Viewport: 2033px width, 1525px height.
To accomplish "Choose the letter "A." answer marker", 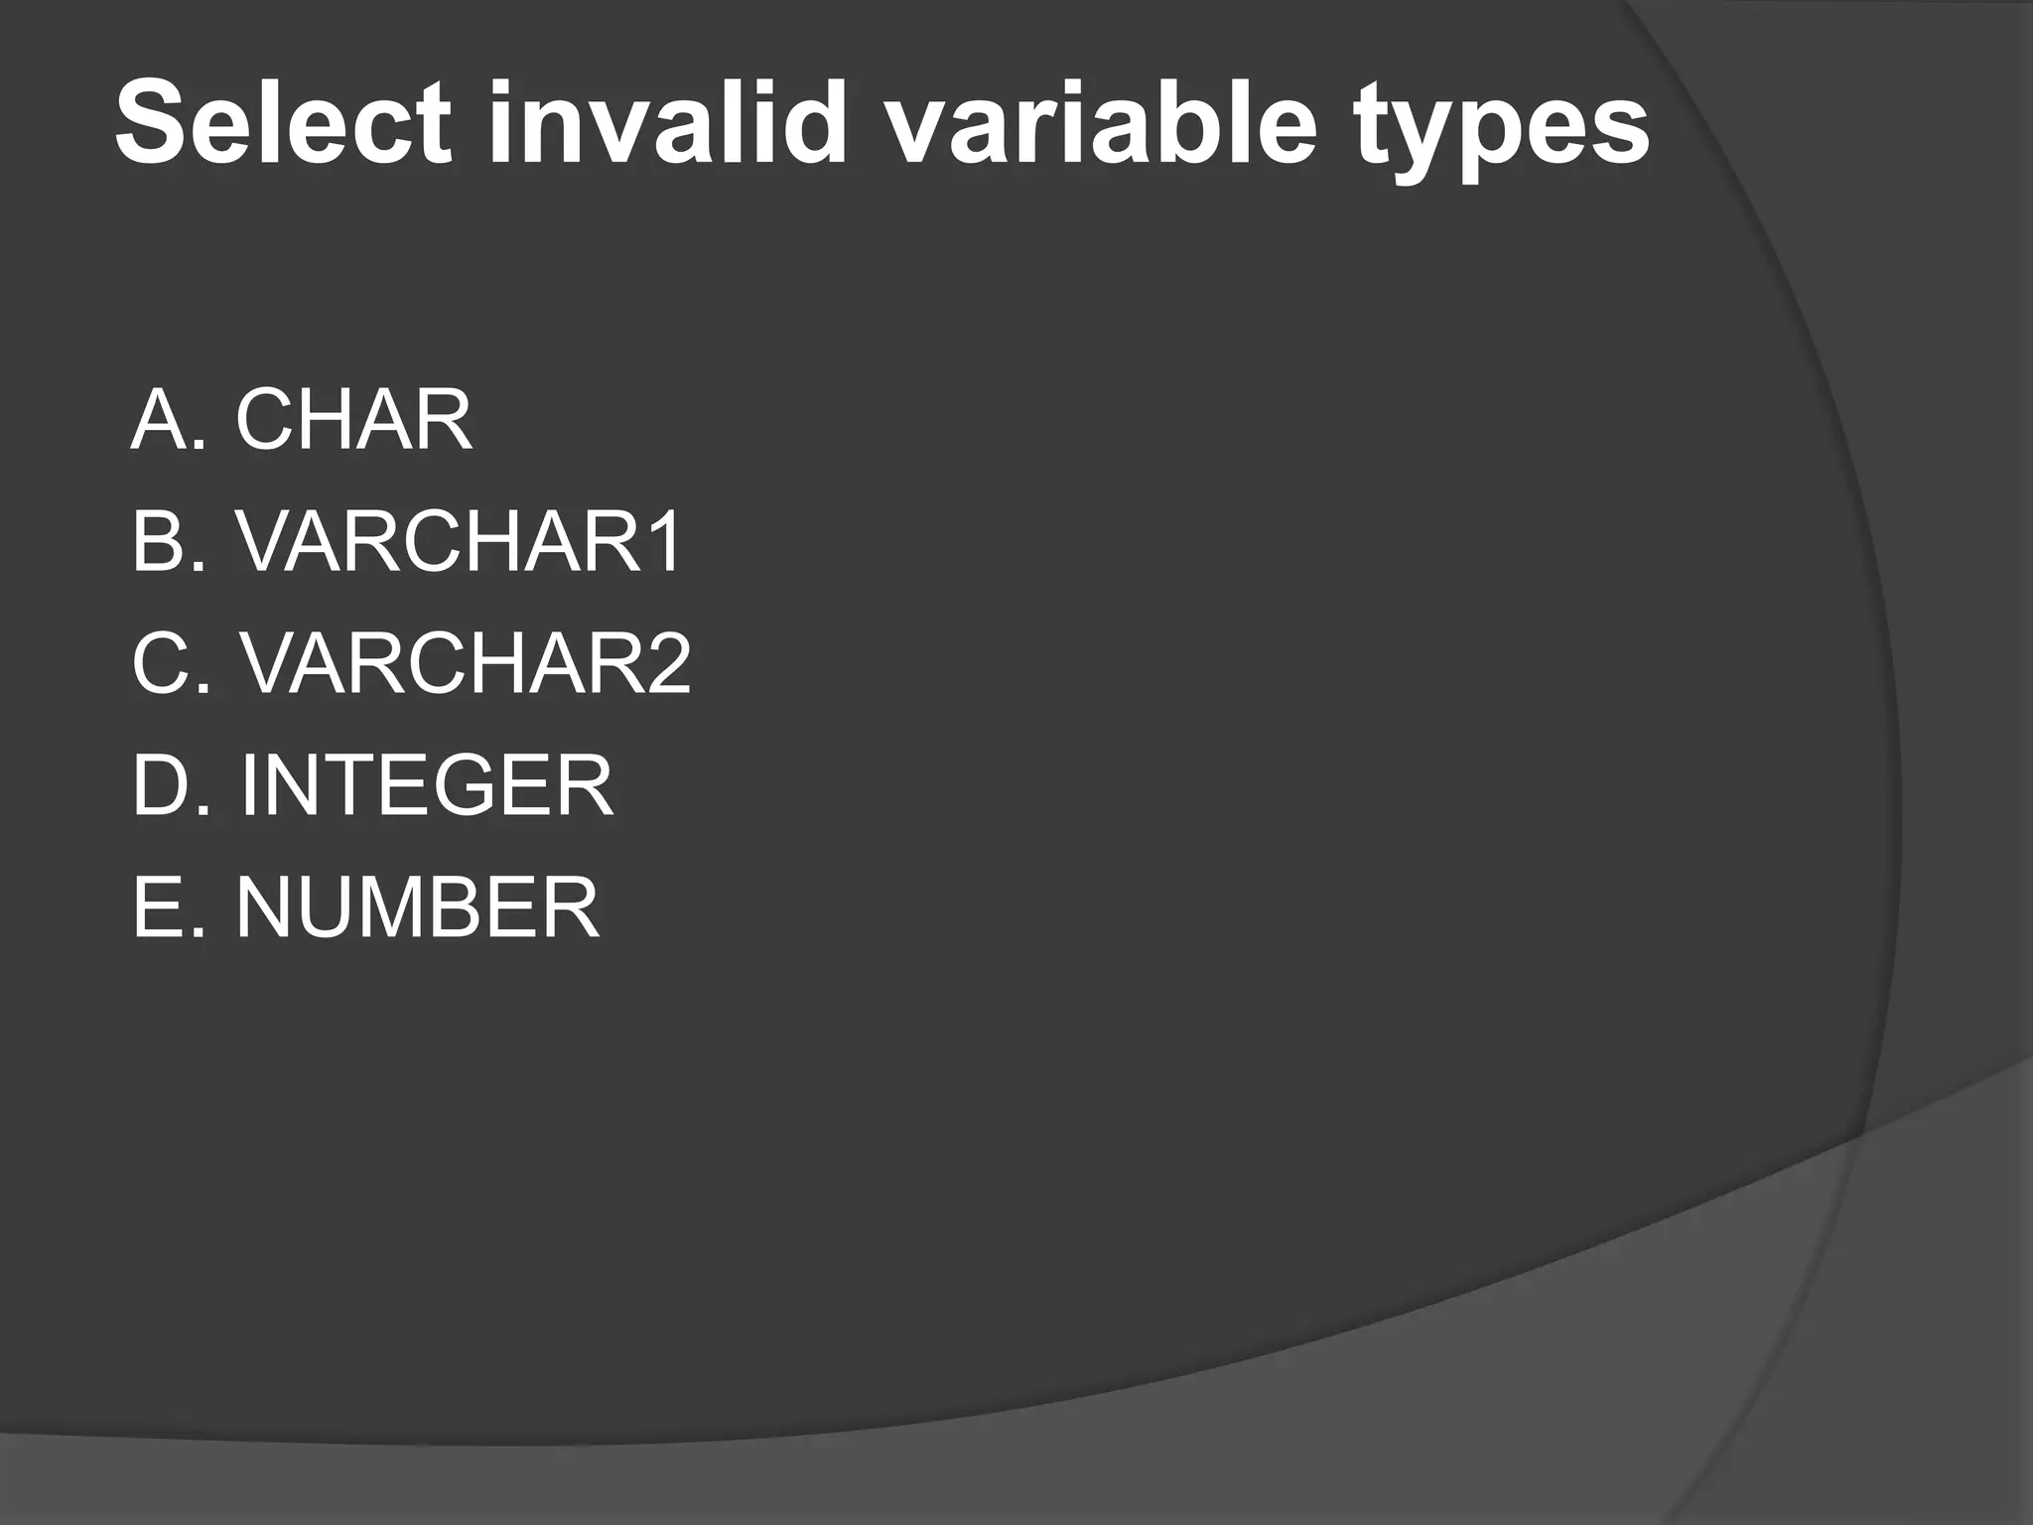I will pyautogui.click(x=169, y=419).
